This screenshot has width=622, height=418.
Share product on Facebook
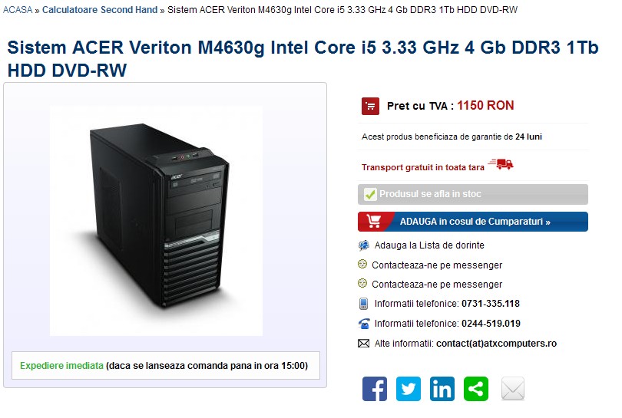(x=375, y=389)
